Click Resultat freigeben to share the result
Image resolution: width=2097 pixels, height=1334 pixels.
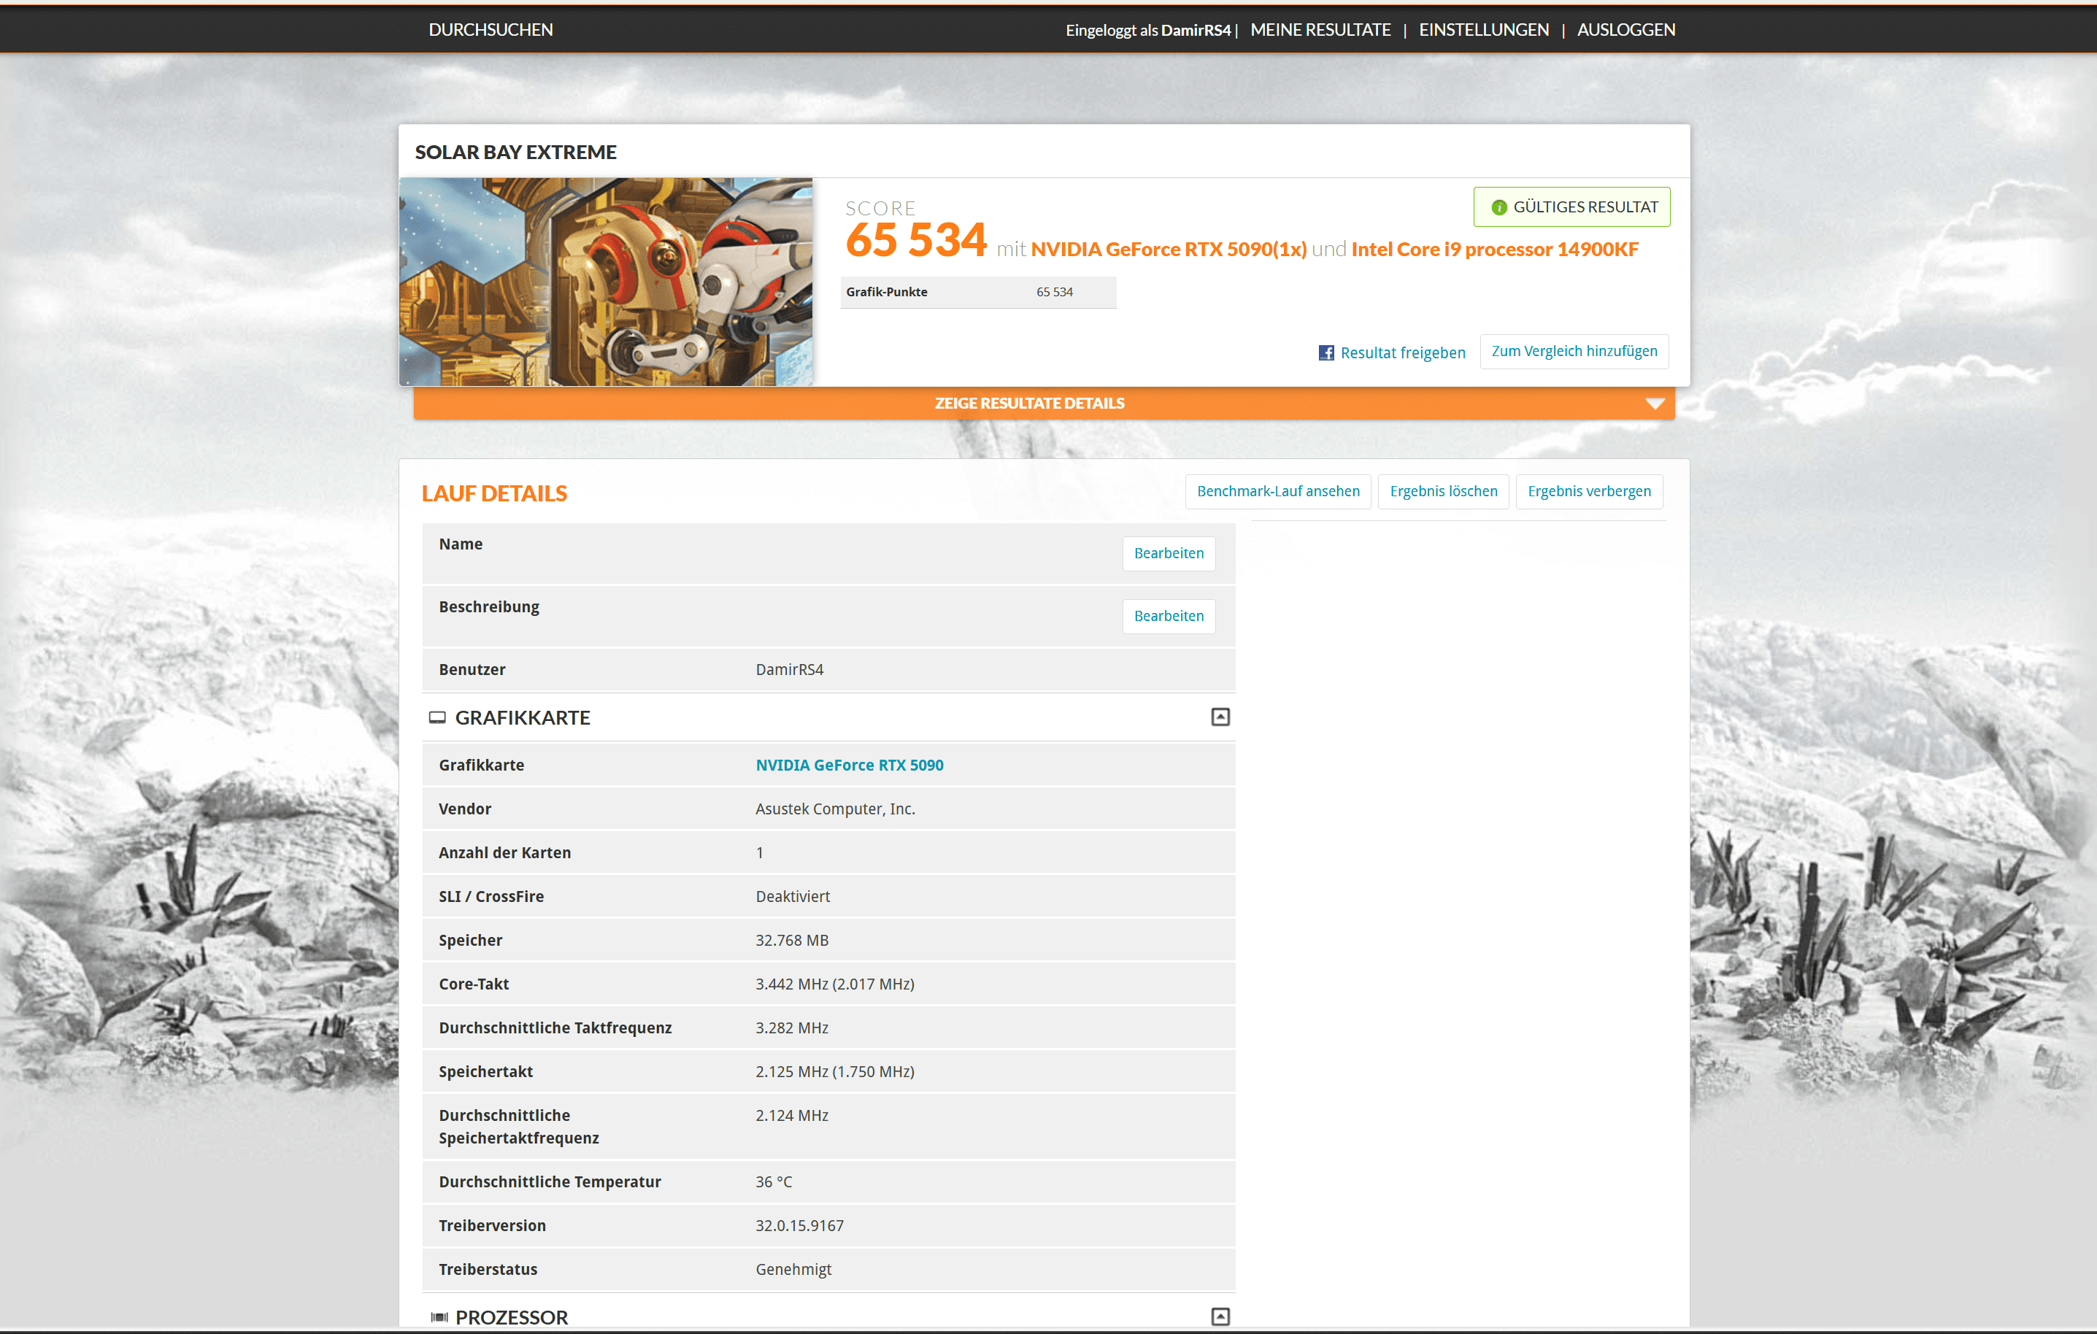tap(1402, 352)
